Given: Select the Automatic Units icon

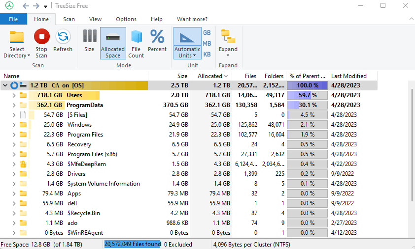Looking at the screenshot, I should point(187,37).
